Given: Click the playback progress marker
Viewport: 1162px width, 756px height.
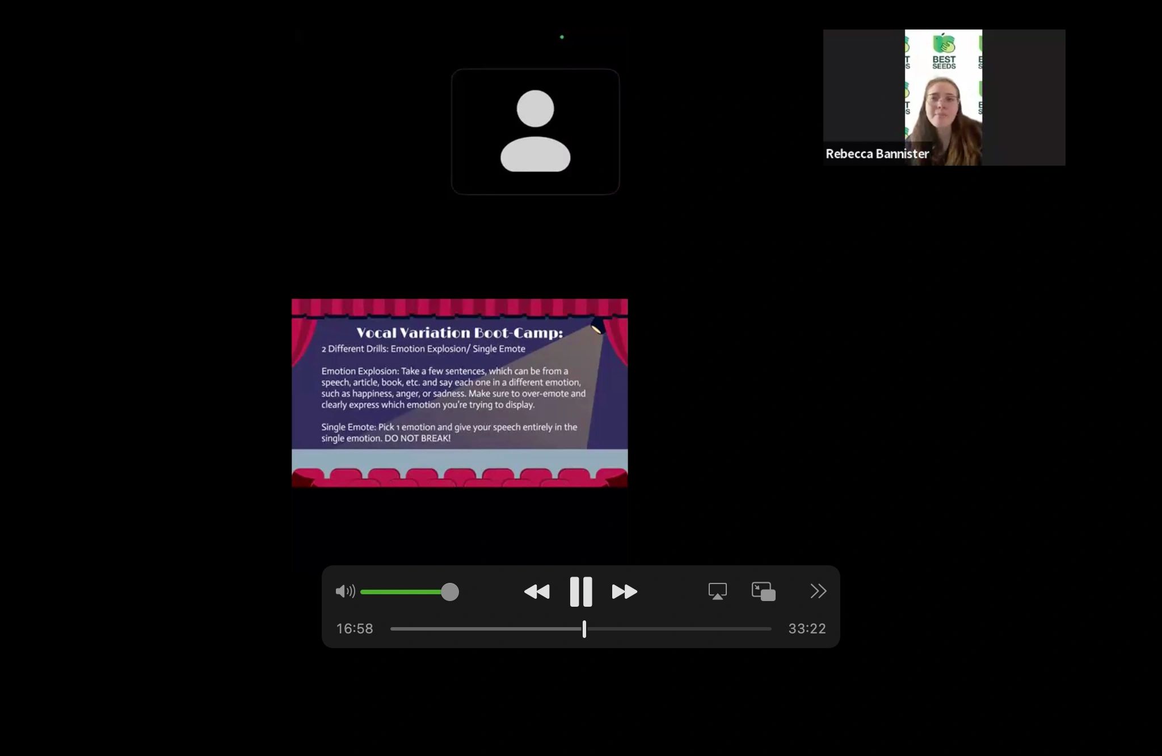Looking at the screenshot, I should 584,628.
